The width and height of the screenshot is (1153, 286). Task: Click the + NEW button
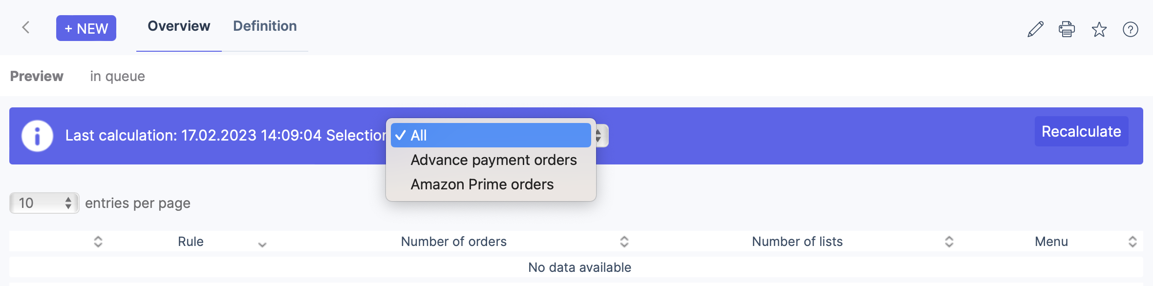(86, 28)
